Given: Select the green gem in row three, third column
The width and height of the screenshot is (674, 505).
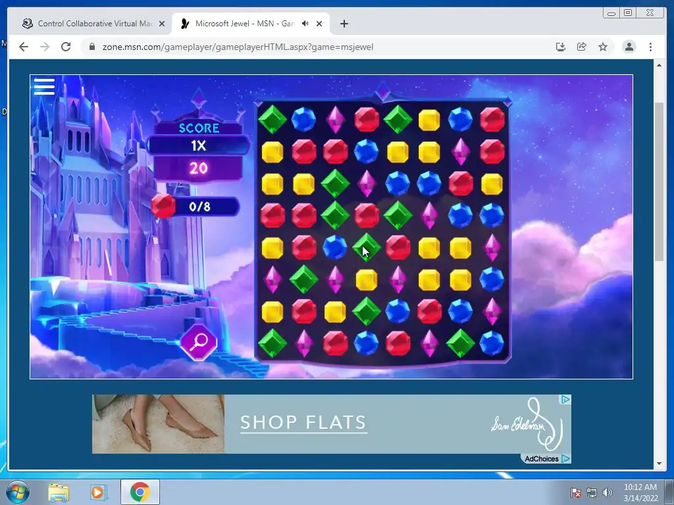Looking at the screenshot, I should click(335, 183).
